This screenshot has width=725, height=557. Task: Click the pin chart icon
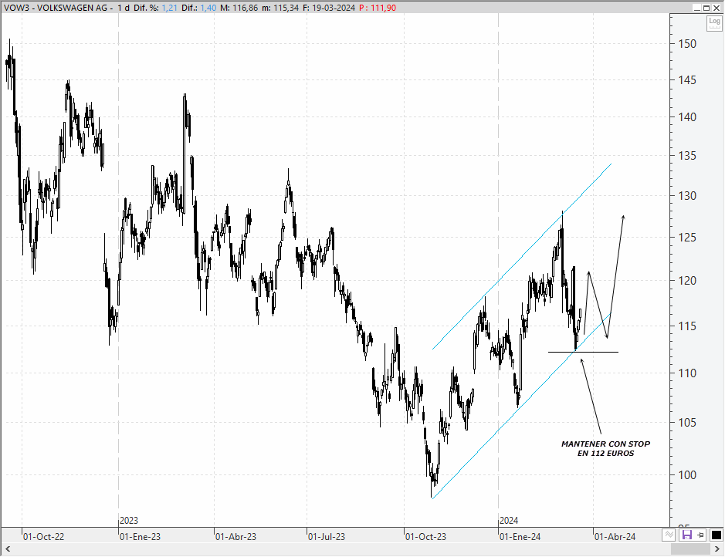click(x=701, y=535)
